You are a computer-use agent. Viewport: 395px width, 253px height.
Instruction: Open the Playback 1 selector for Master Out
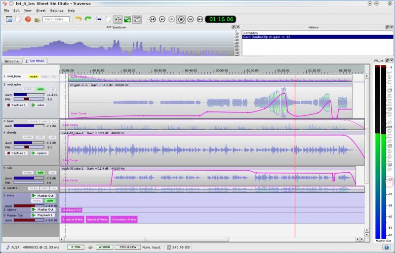[42, 215]
